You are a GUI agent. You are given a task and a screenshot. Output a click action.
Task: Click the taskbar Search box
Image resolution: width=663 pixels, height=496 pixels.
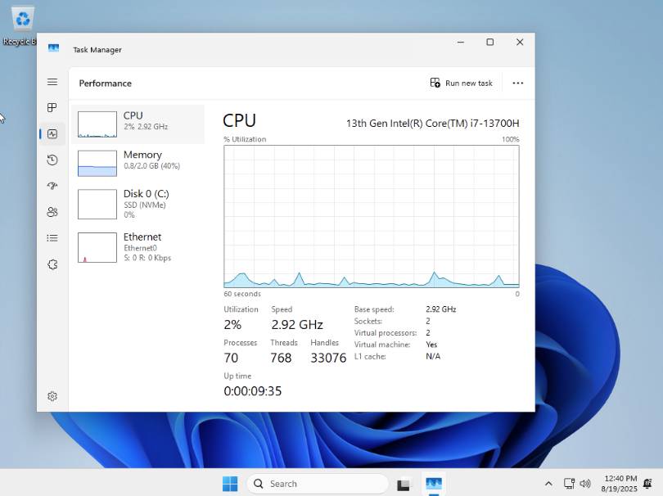[317, 484]
